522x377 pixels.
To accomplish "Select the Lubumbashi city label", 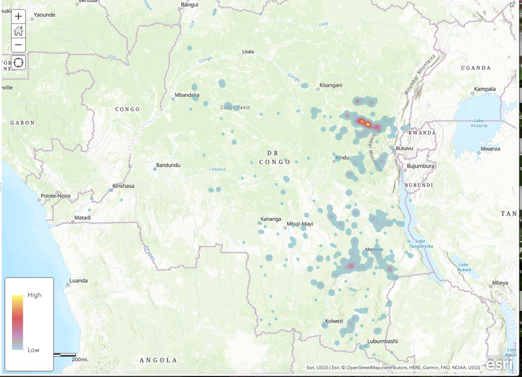I will click(x=382, y=342).
